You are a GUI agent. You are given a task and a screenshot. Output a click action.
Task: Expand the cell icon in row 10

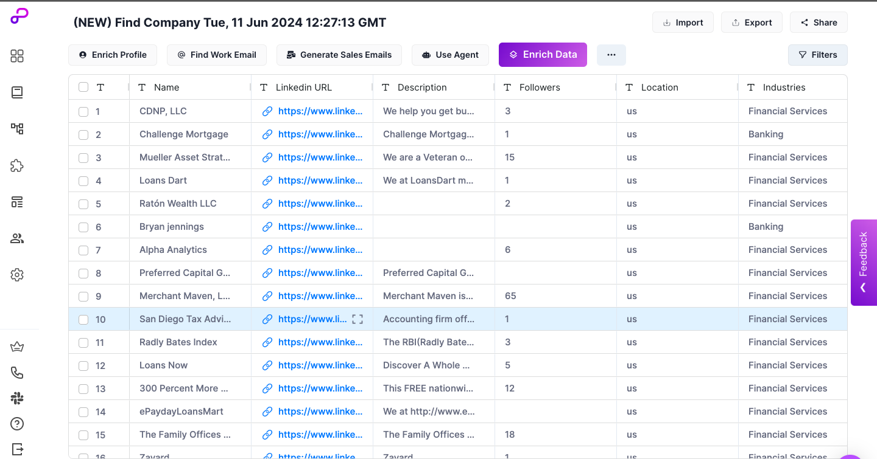(x=357, y=319)
